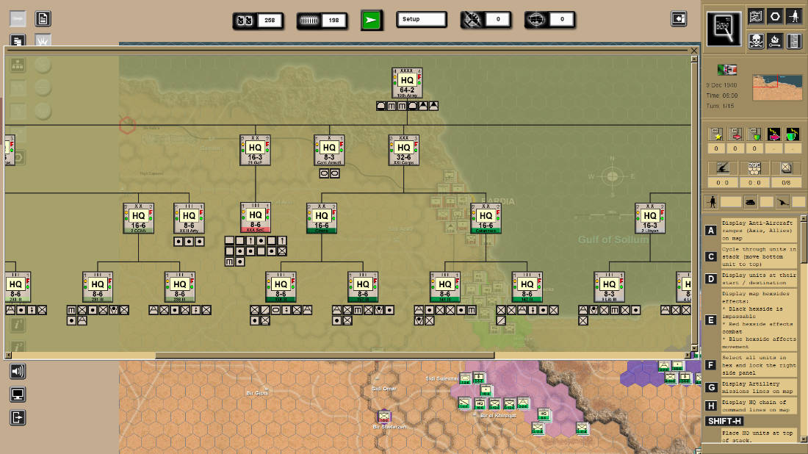This screenshot has height=454, width=808.
Task: Click the skull and crossbones icon
Action: (756, 40)
